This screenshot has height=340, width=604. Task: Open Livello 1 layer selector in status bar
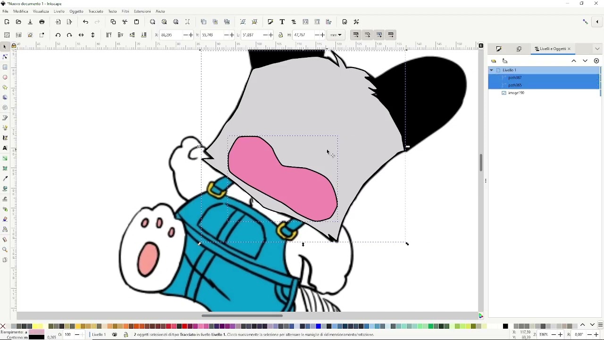[98, 335]
